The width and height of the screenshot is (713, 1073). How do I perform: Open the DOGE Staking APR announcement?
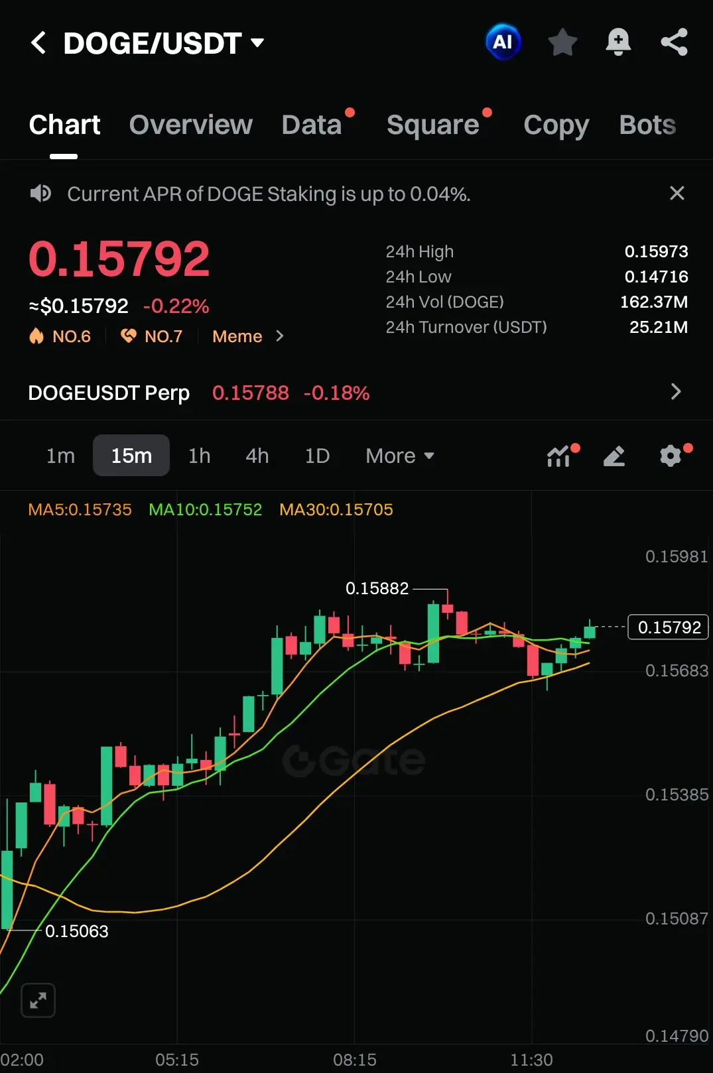click(269, 194)
